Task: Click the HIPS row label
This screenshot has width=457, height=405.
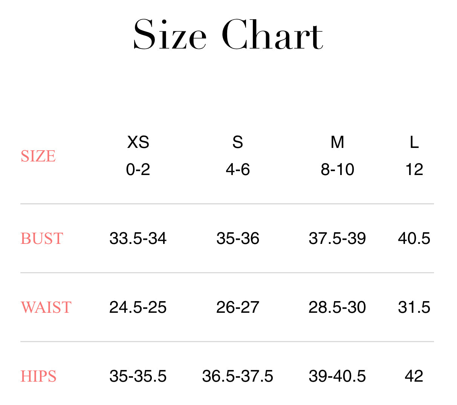Action: [38, 376]
